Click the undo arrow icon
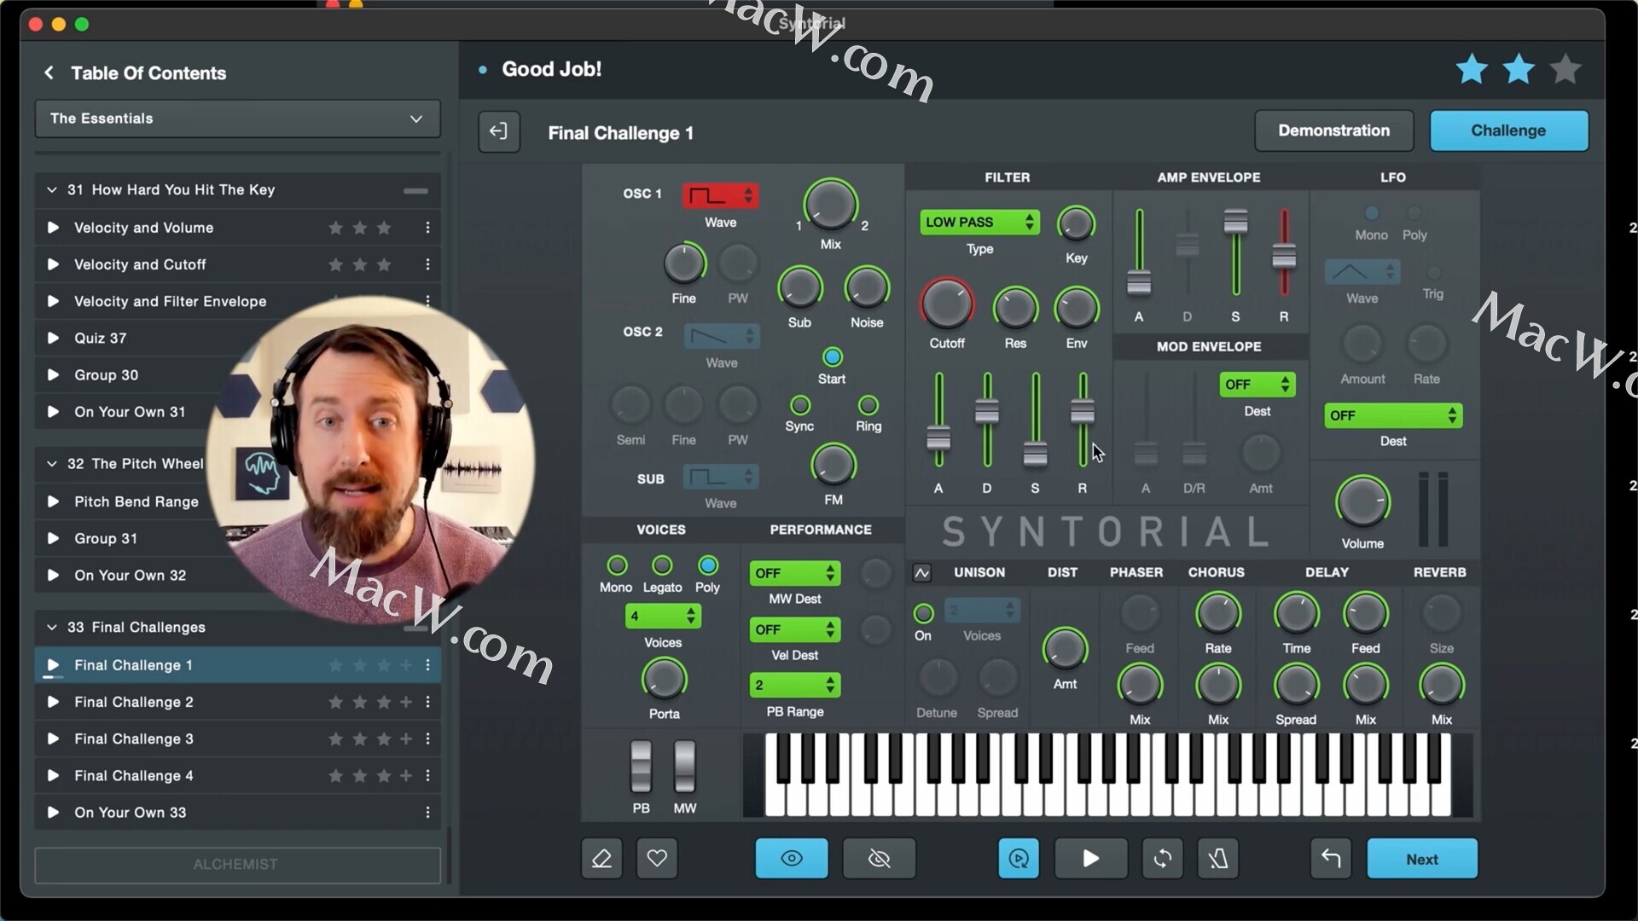The width and height of the screenshot is (1638, 921). pyautogui.click(x=1331, y=859)
